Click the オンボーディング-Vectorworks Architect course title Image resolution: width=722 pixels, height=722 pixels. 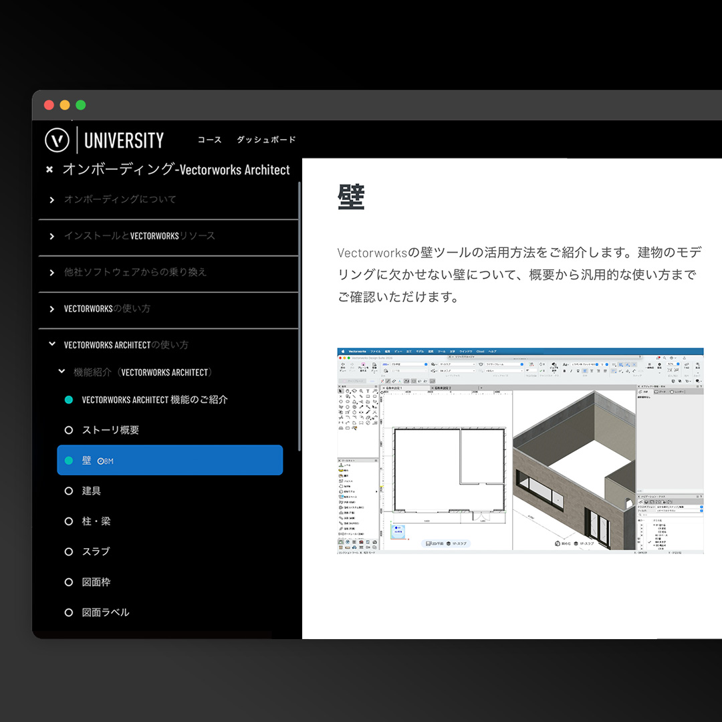pos(176,169)
